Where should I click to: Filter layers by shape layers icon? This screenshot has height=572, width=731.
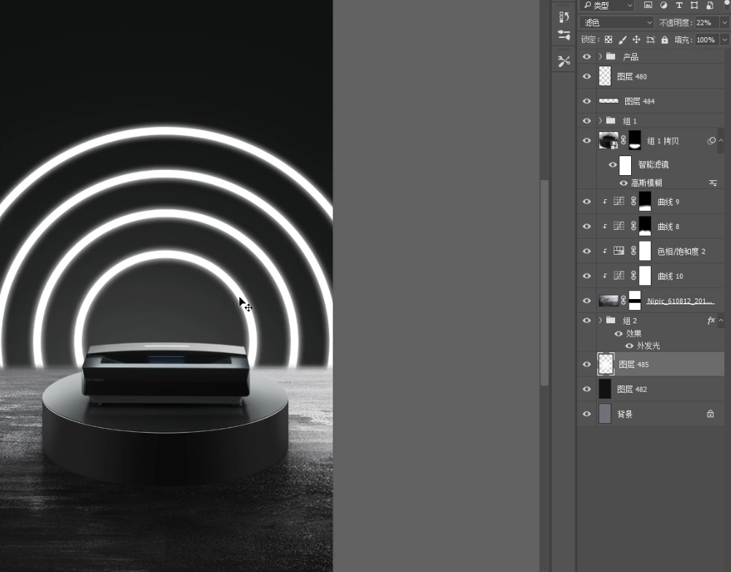695,5
